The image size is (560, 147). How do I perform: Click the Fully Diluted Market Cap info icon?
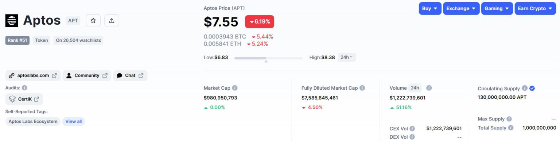pos(362,88)
